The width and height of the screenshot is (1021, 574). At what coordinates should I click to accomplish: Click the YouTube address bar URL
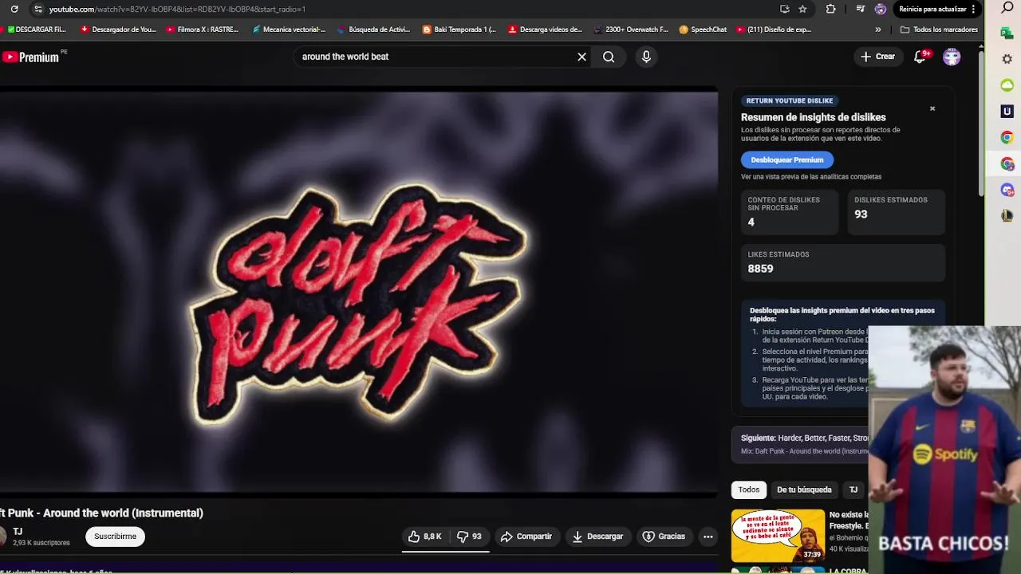[x=177, y=9]
